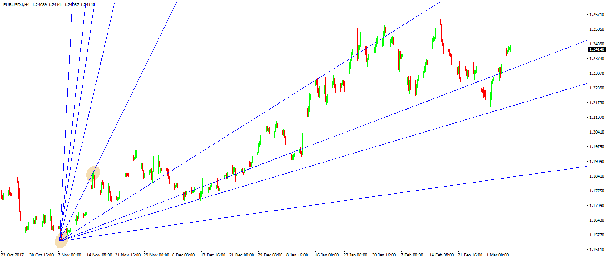Click the 1.24390 price axis label
This screenshot has width=606, height=260.
[x=597, y=44]
